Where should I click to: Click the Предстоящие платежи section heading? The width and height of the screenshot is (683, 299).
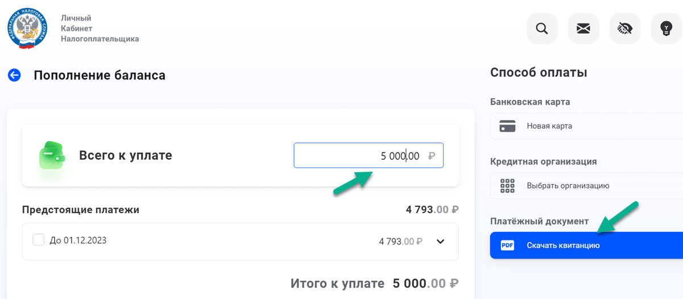click(81, 210)
